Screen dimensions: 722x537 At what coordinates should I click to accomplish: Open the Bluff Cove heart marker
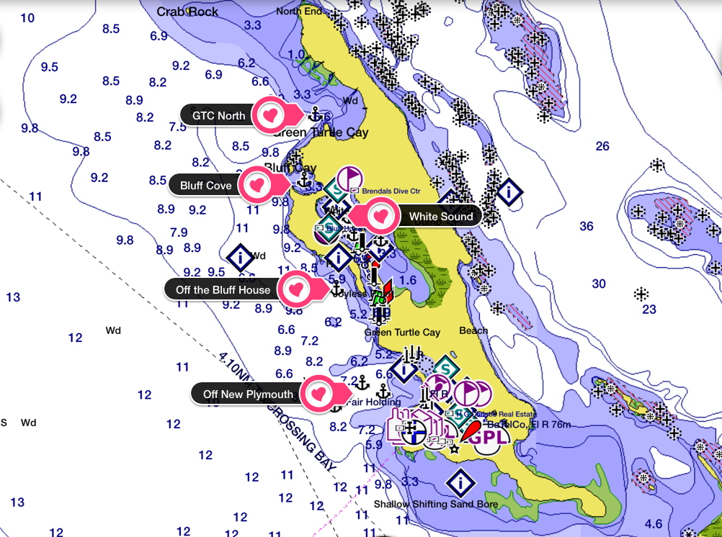(x=258, y=185)
